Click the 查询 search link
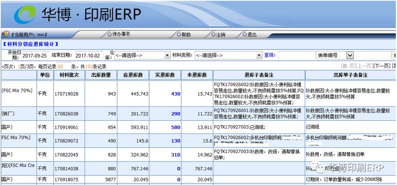397x185 pixels. pyautogui.click(x=270, y=55)
